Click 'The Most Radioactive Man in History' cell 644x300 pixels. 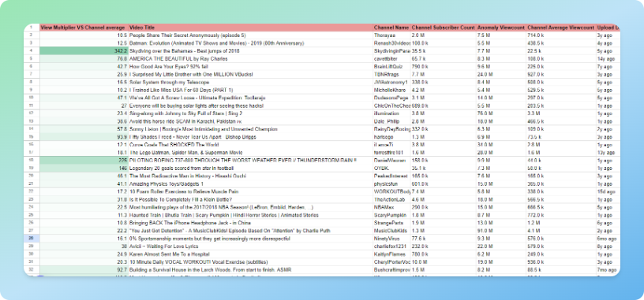click(250, 176)
